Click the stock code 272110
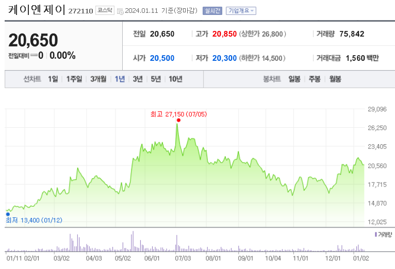The width and height of the screenshot is (395, 269). (x=80, y=11)
